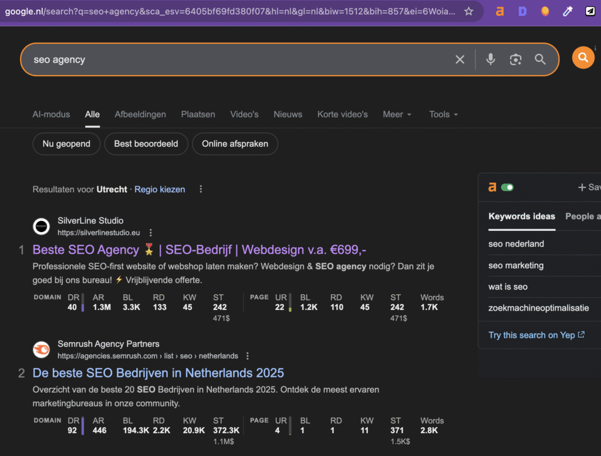Enable the "Online afspraken" filter
The image size is (601, 456).
click(x=235, y=144)
